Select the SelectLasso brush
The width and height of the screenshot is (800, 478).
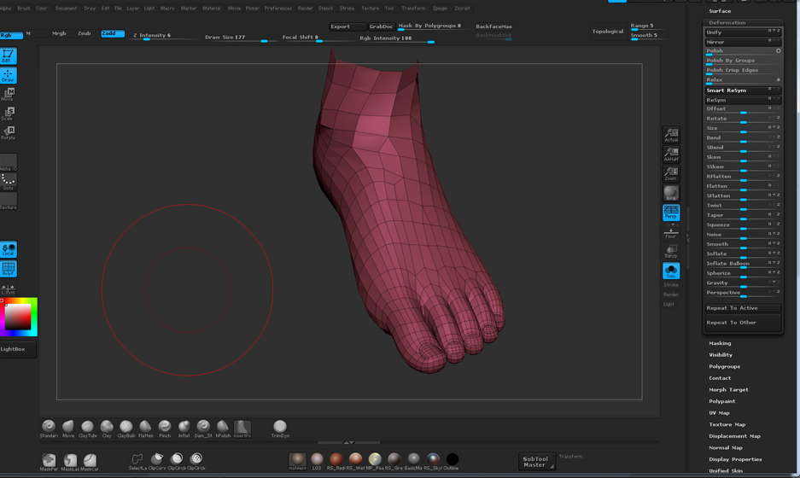[x=137, y=461]
